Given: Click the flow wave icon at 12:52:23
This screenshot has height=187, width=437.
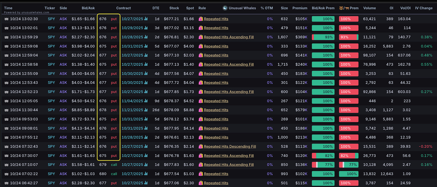Looking at the screenshot, I should 6,92.
